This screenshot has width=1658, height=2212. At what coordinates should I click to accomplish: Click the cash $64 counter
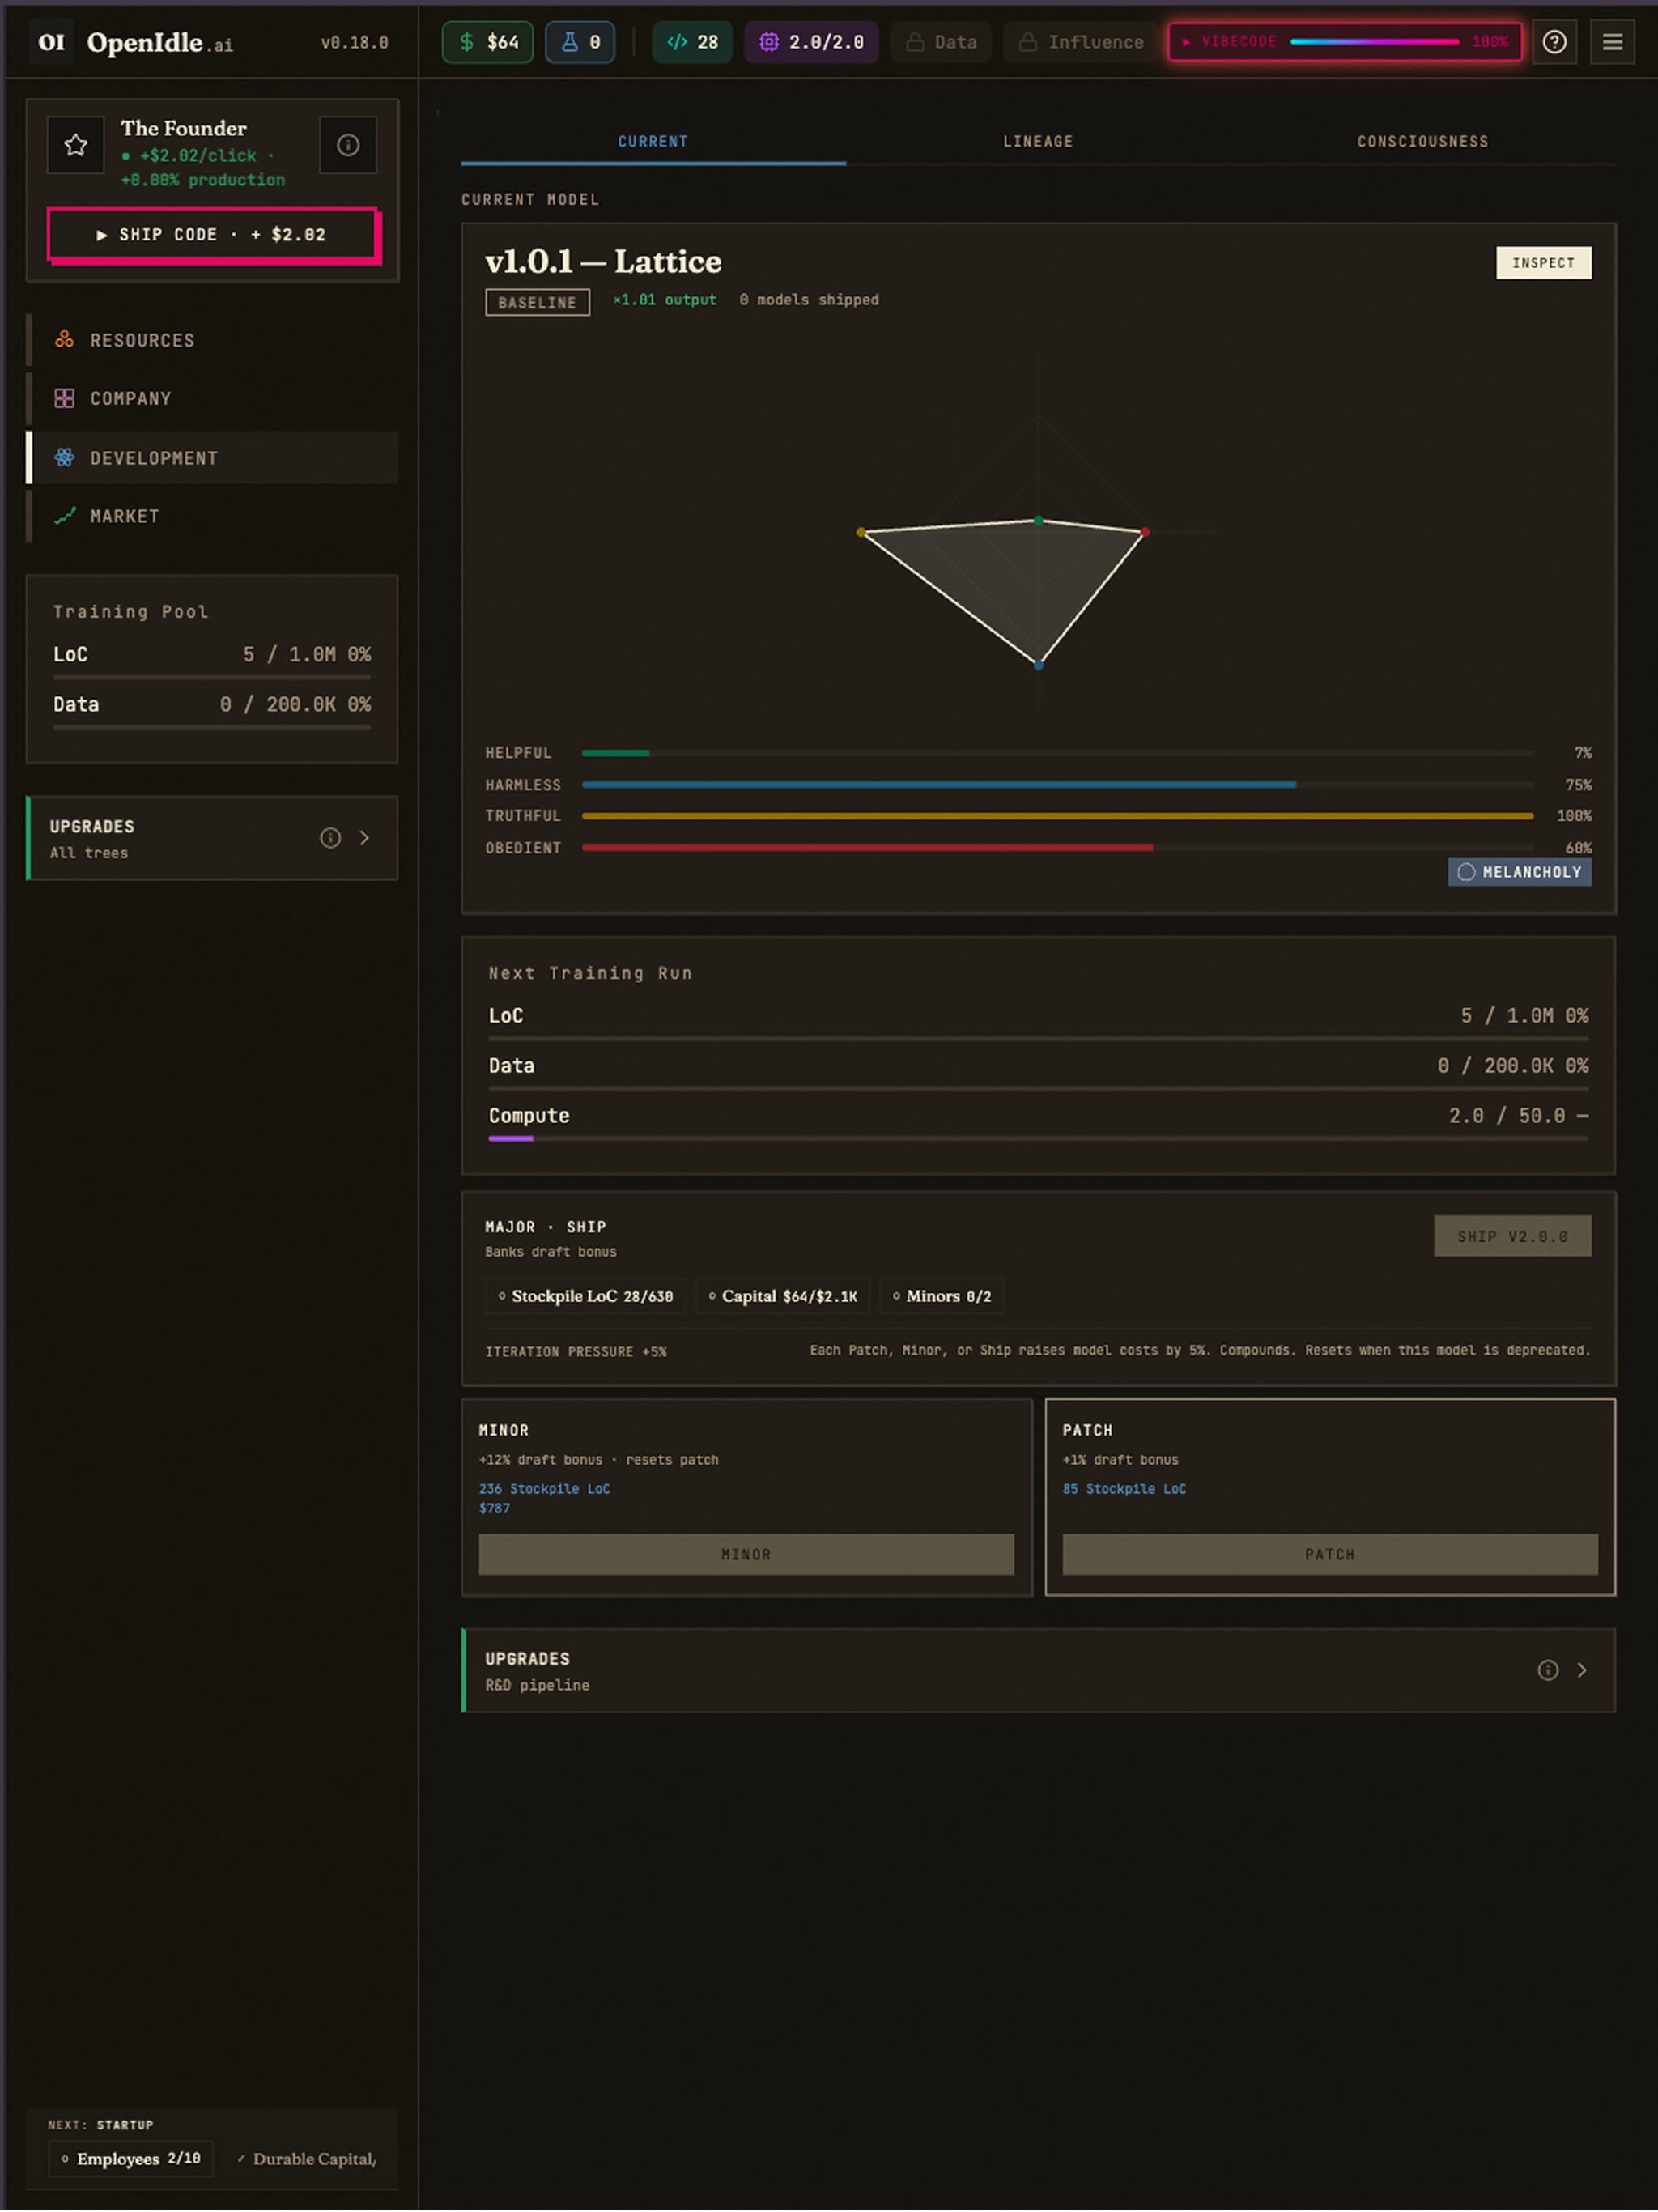[x=488, y=42]
